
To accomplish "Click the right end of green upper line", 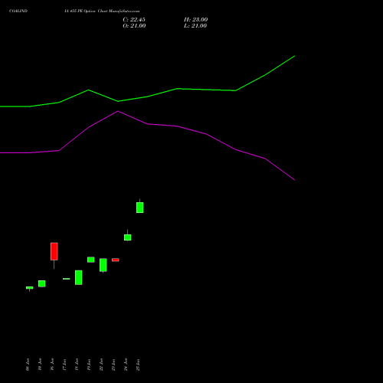I will [294, 56].
